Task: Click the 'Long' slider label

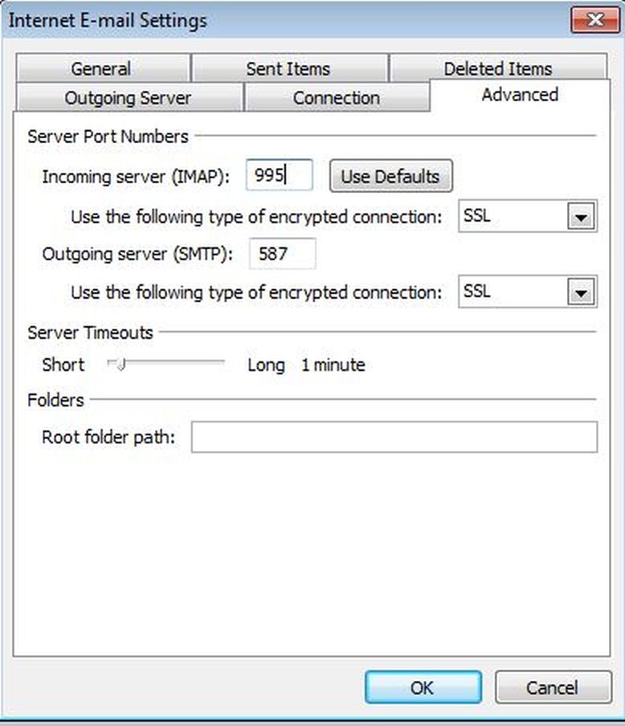Action: (266, 365)
